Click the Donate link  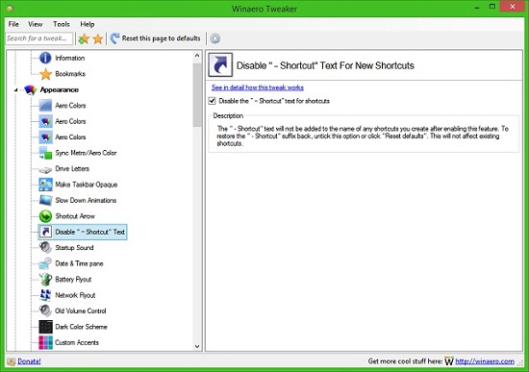coord(29,361)
